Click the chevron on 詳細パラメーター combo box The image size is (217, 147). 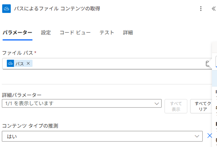click(x=157, y=103)
